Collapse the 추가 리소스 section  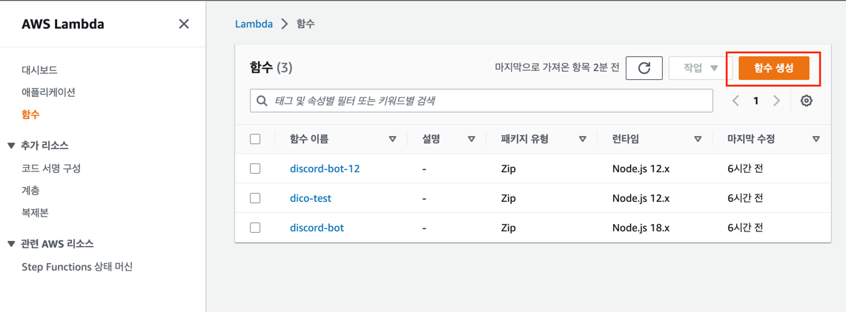(x=11, y=146)
